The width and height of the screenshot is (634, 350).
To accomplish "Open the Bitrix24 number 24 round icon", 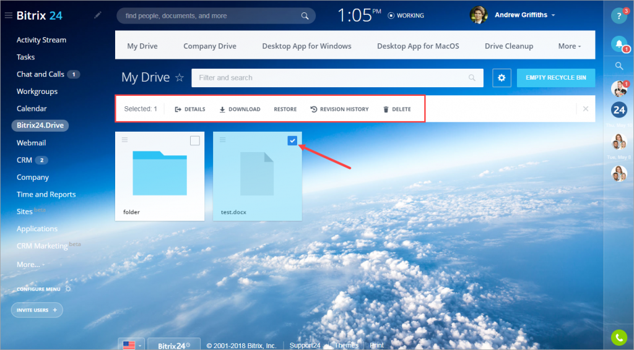I will click(619, 110).
